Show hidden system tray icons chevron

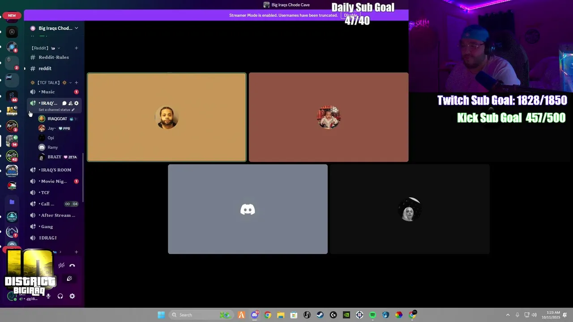tap(508, 315)
